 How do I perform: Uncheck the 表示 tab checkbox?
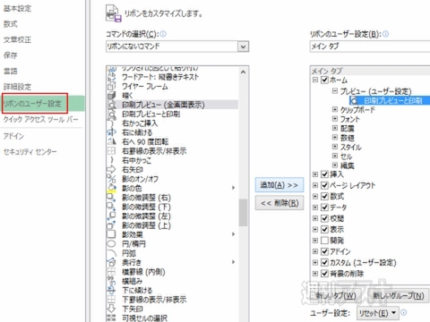(324, 229)
